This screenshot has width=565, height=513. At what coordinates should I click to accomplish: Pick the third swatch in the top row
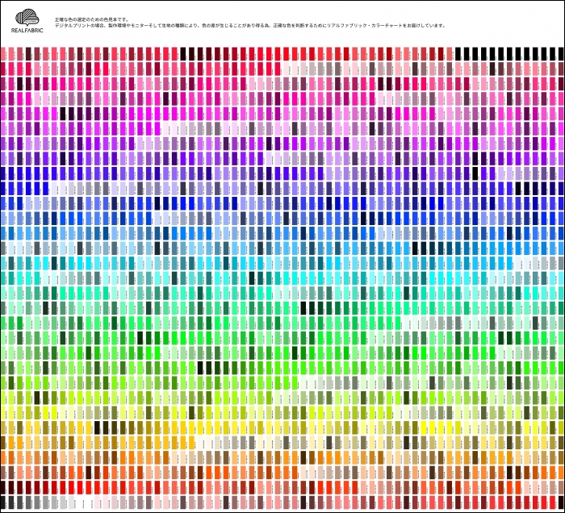21,54
